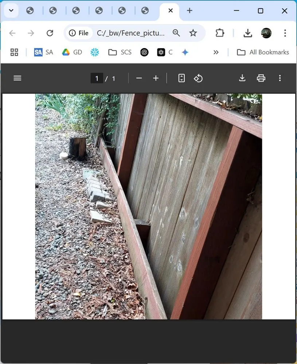Switch to the third globe tab
The height and width of the screenshot is (364, 297).
click(x=76, y=11)
